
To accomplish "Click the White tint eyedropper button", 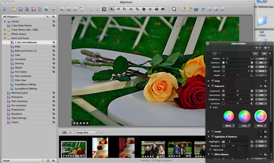I will pyautogui.click(x=261, y=126).
